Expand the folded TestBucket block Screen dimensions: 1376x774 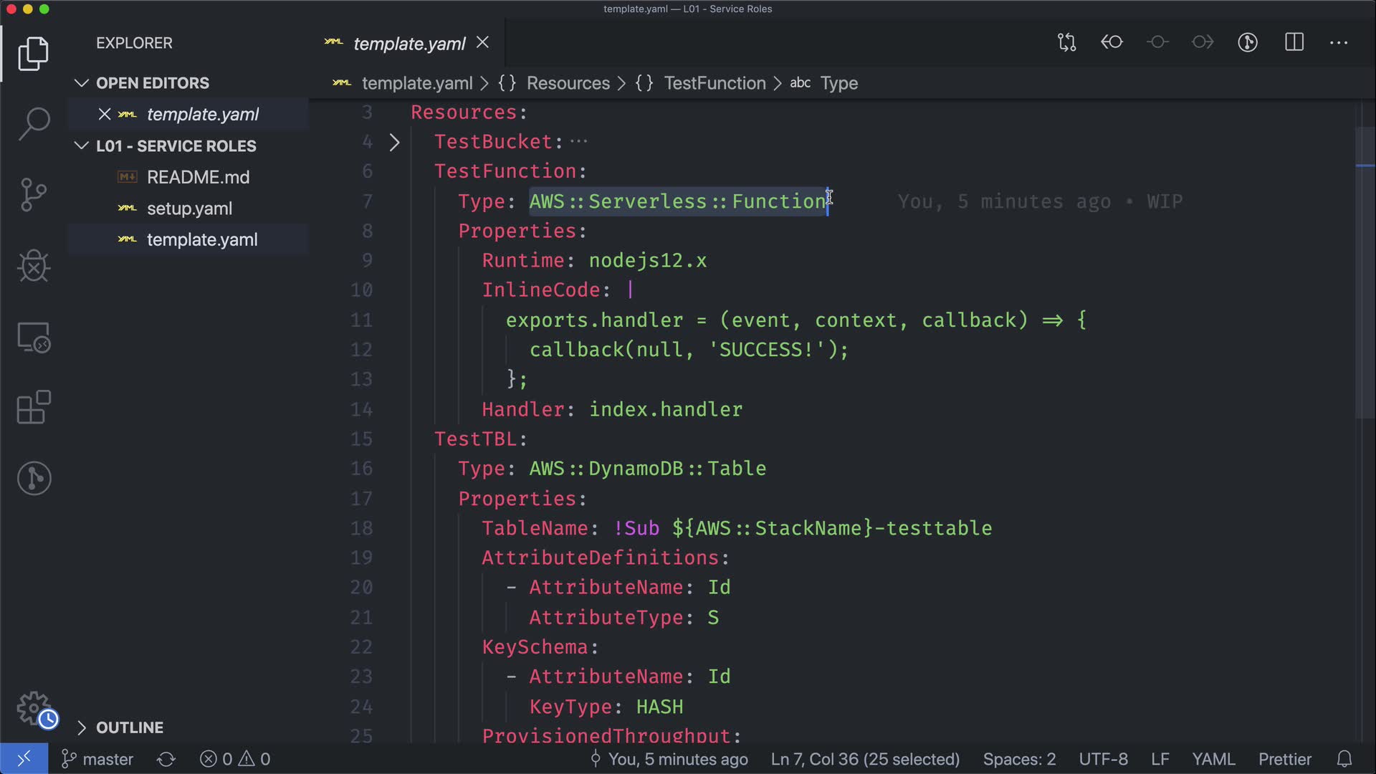(394, 142)
